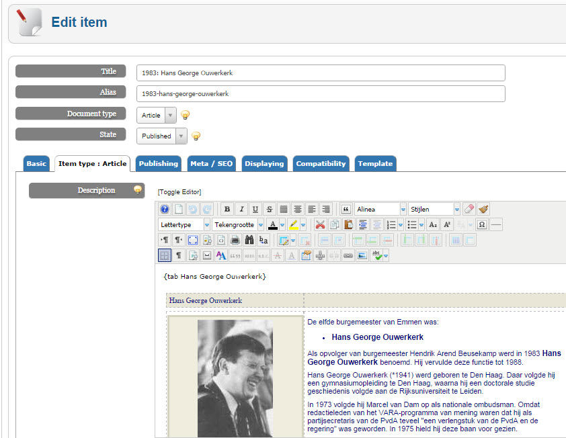Copy the selection to clipboard

point(334,225)
